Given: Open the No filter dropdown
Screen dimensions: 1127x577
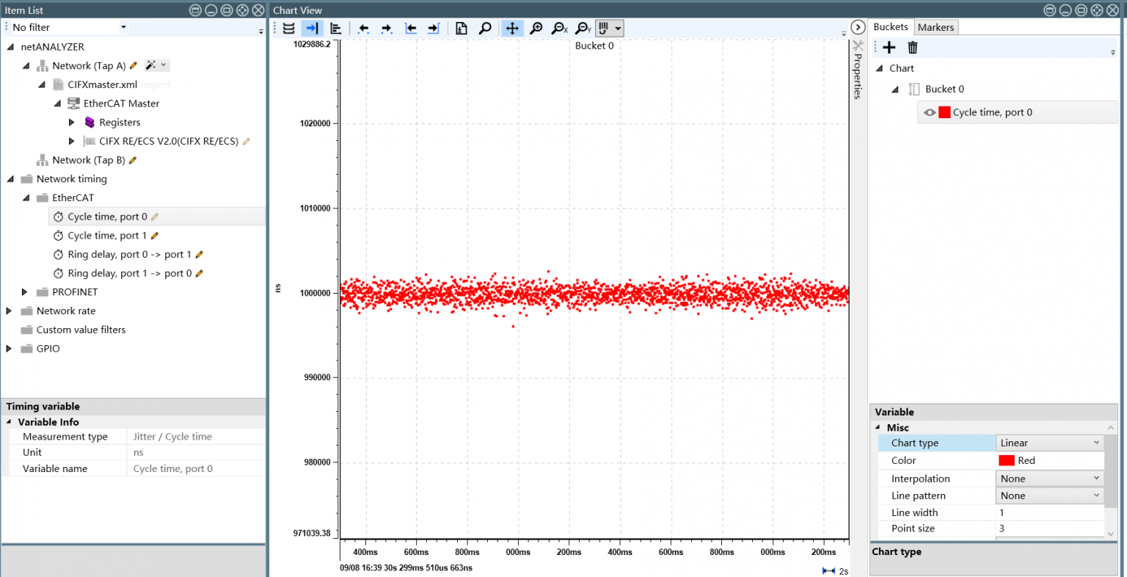Looking at the screenshot, I should (x=123, y=27).
